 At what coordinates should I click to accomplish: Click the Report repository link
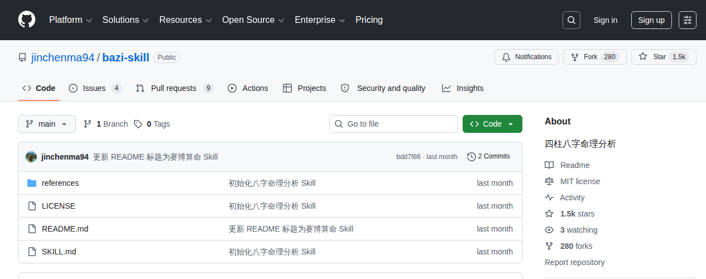click(575, 262)
